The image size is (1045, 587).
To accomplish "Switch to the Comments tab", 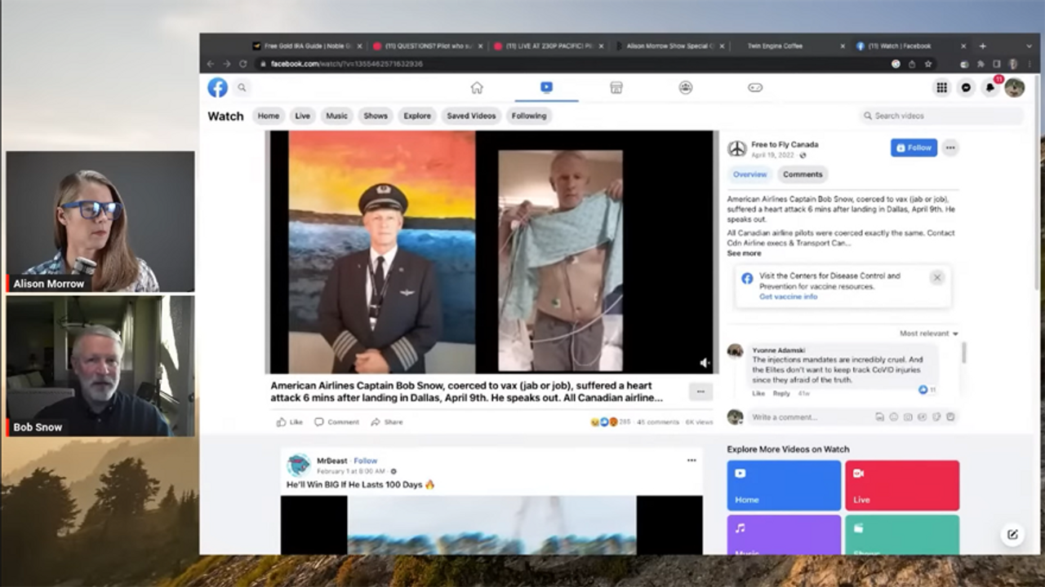I will pos(803,174).
